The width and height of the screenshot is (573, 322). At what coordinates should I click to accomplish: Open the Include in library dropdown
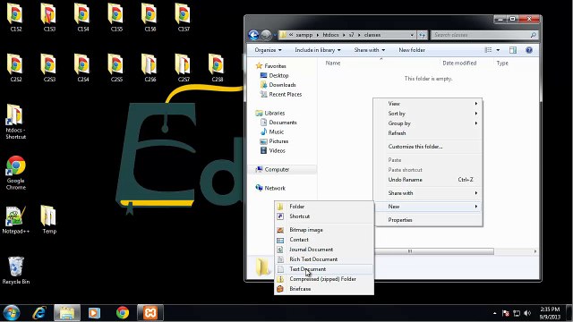(x=318, y=50)
